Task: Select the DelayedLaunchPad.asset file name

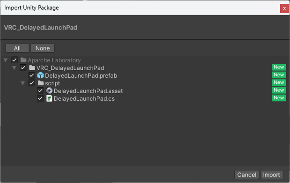Action: point(88,91)
